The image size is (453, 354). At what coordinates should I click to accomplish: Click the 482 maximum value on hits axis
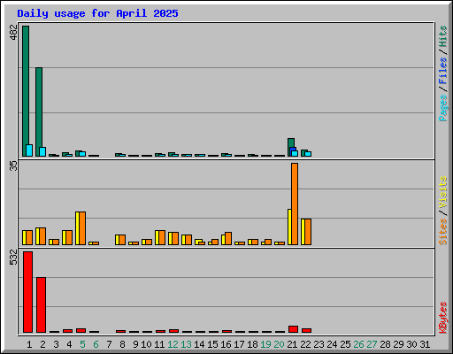[x=13, y=33]
